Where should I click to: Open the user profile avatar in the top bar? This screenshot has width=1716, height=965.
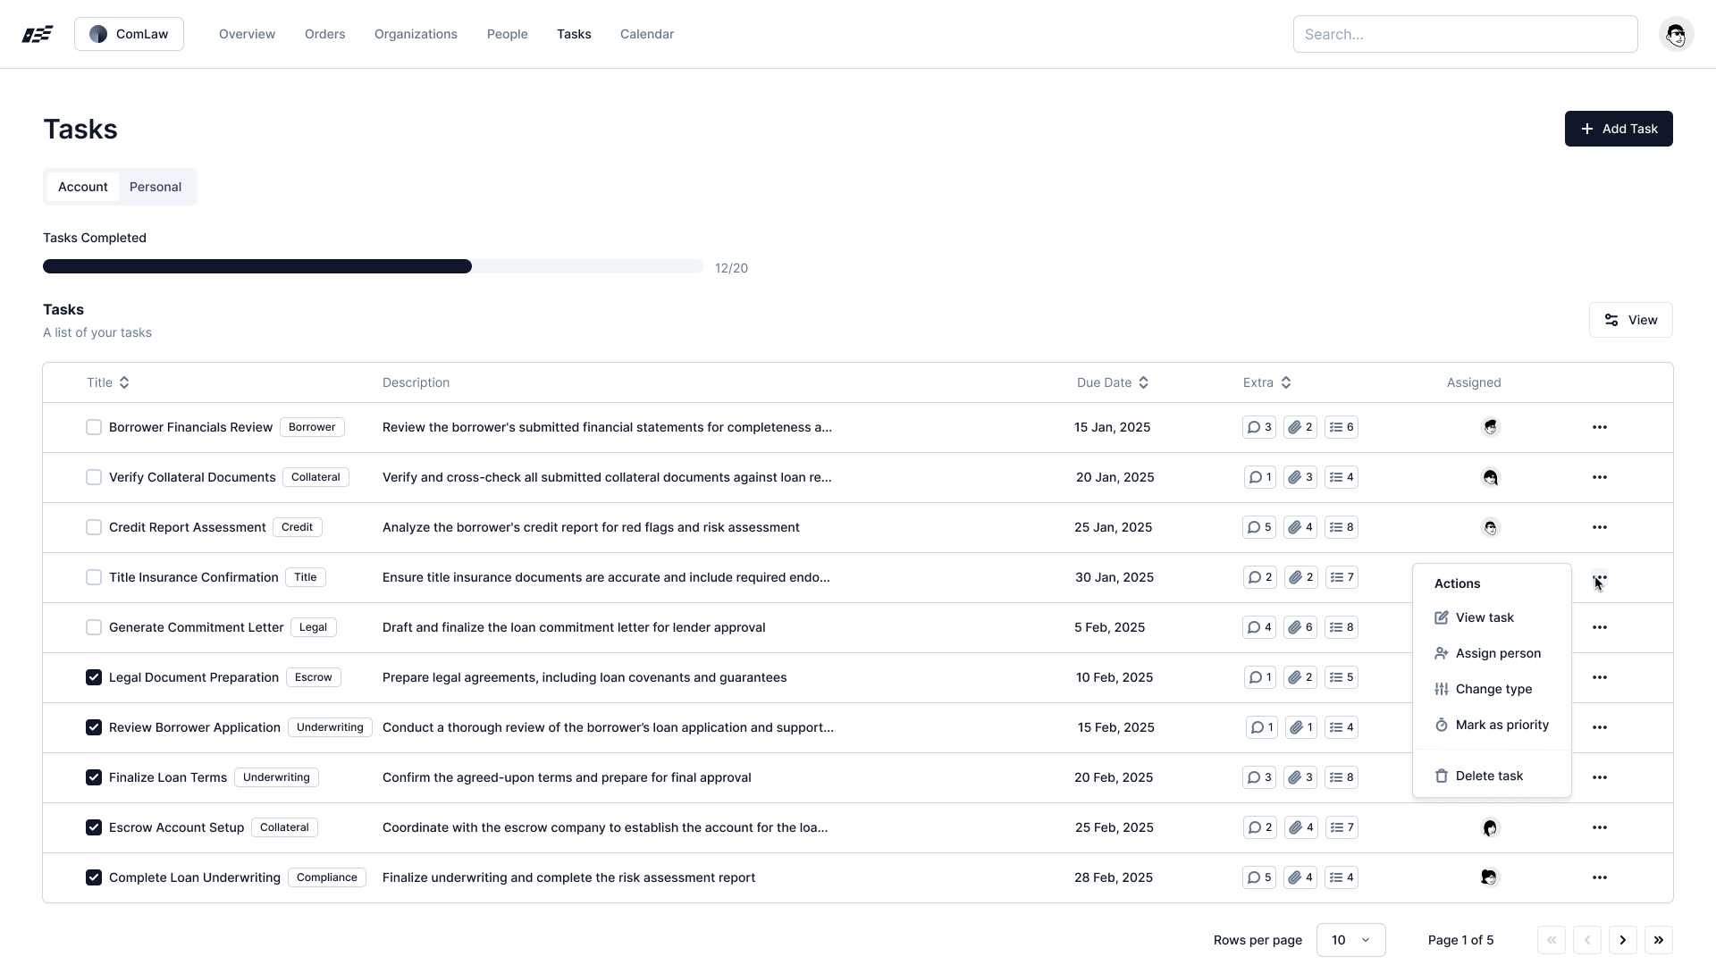[1677, 34]
